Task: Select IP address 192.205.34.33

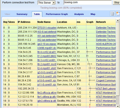Action: click(x=26, y=88)
